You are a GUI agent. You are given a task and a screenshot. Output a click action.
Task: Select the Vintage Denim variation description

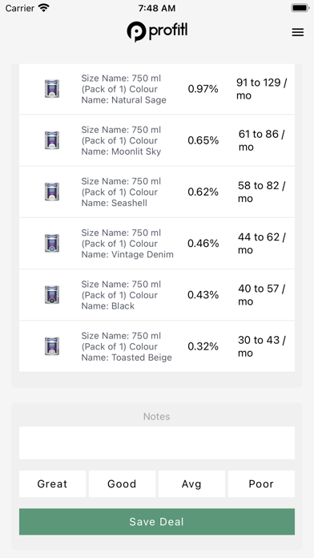127,244
